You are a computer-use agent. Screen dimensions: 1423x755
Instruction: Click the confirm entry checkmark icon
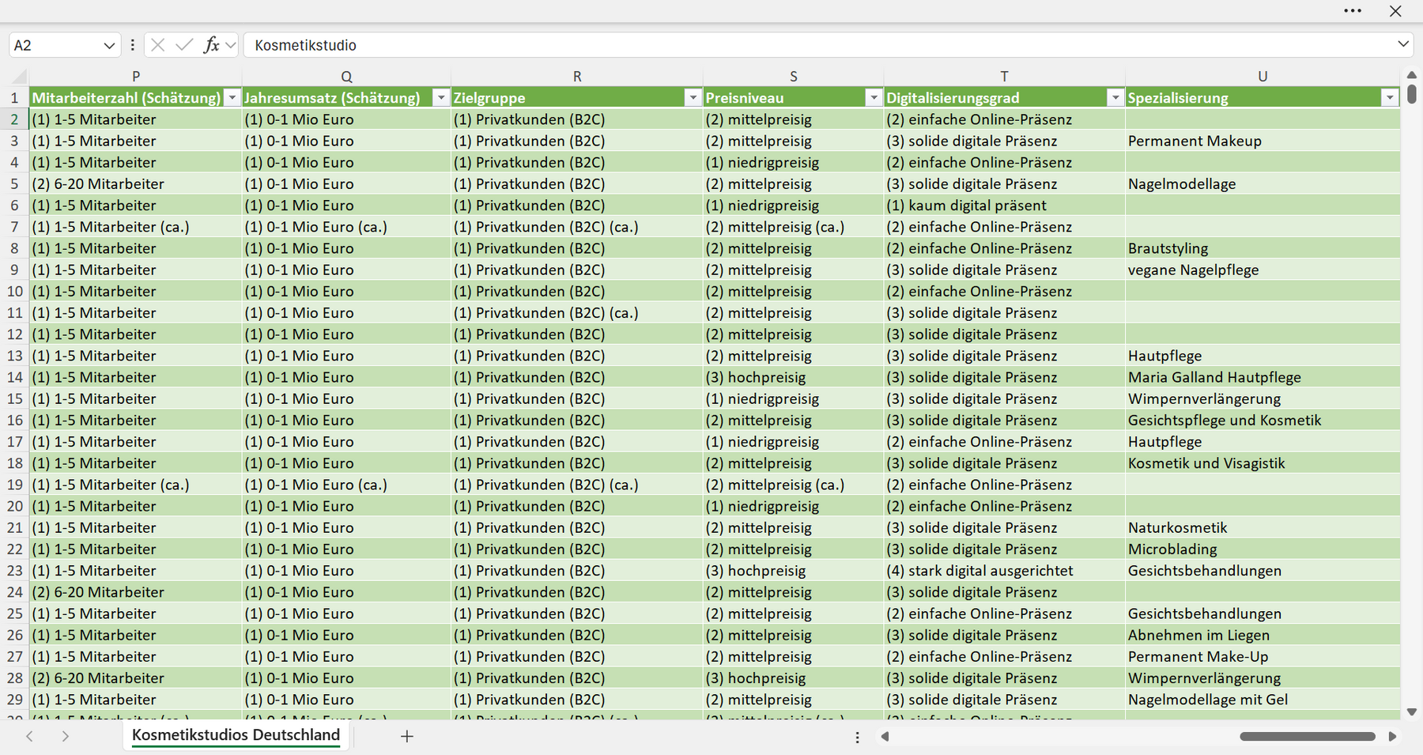(184, 45)
